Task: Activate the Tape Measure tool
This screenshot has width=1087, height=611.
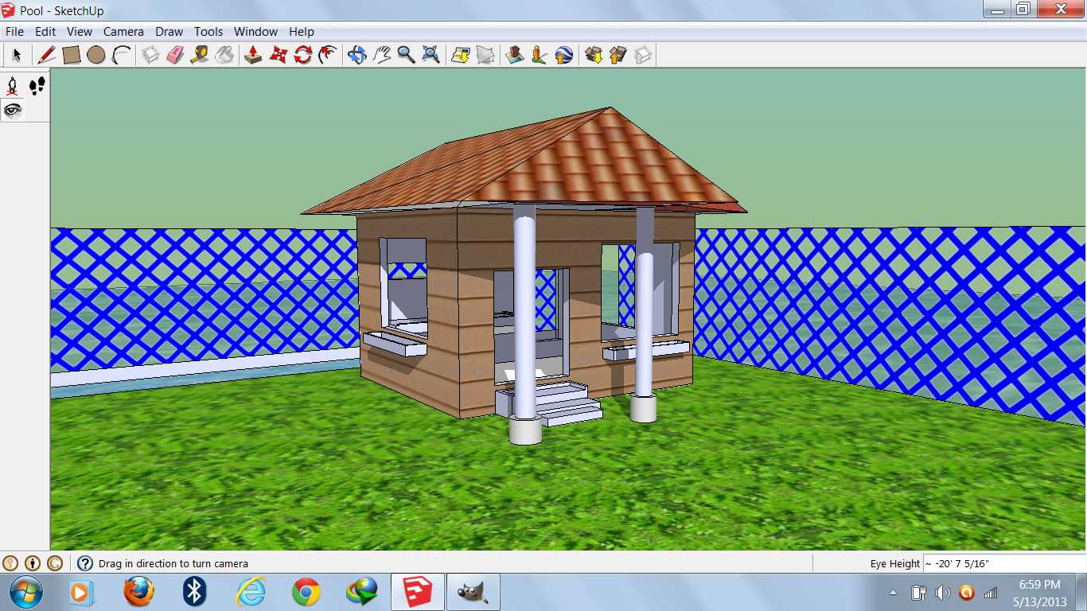Action: click(x=200, y=55)
